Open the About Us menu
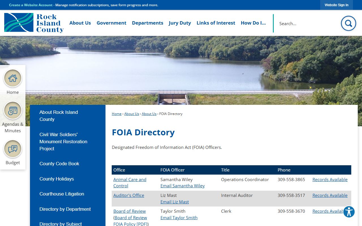Viewport: 362px width, 226px height. tap(80, 23)
